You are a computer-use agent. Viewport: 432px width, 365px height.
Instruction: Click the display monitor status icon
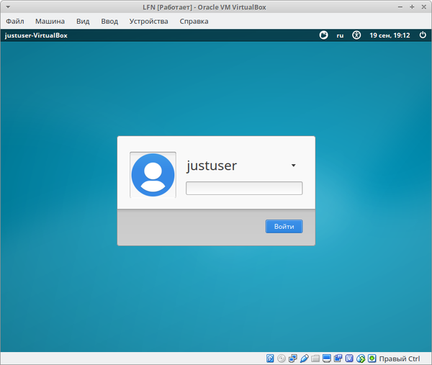coord(327,358)
